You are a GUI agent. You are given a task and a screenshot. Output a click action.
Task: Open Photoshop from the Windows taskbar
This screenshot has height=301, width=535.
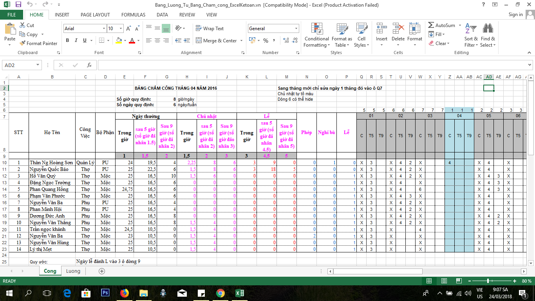pyautogui.click(x=105, y=293)
